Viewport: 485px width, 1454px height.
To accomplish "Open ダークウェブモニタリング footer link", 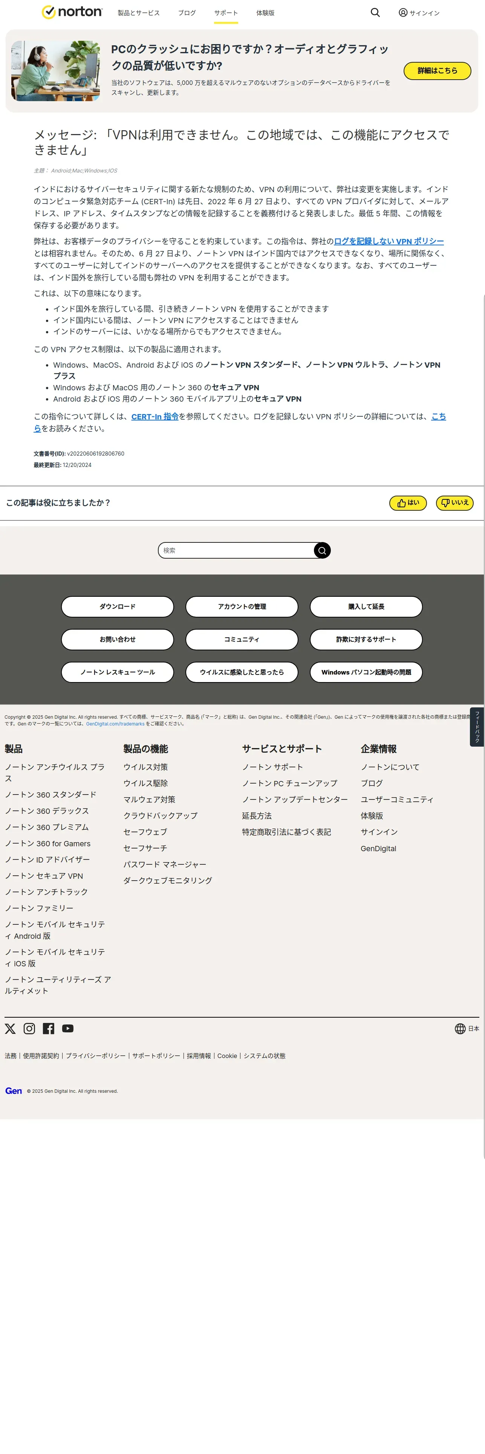I will click(x=168, y=881).
